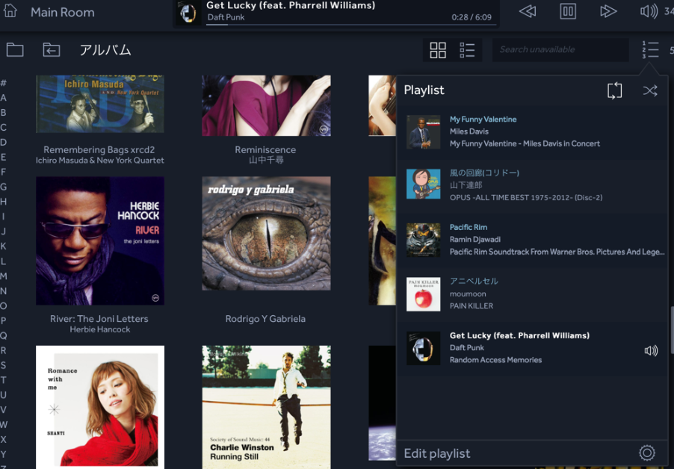Open the folder browse icon

tap(15, 50)
